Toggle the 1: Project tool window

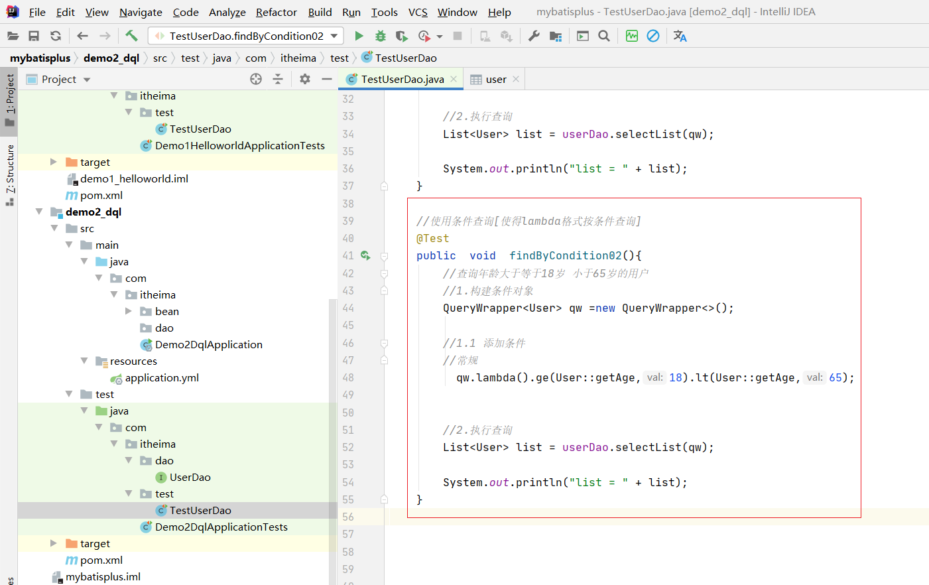pos(9,99)
